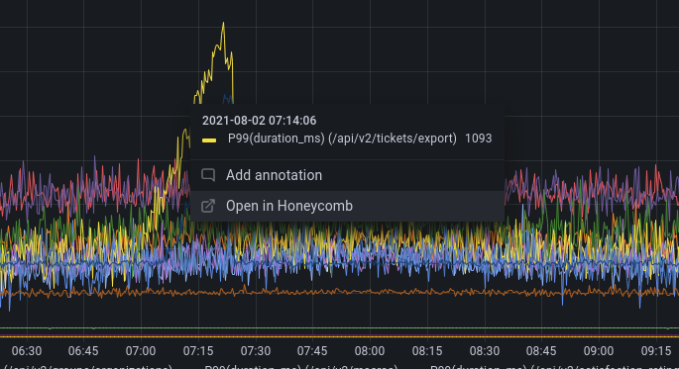
Task: Choose Open in Honeycomb from the context menu
Action: (x=347, y=206)
